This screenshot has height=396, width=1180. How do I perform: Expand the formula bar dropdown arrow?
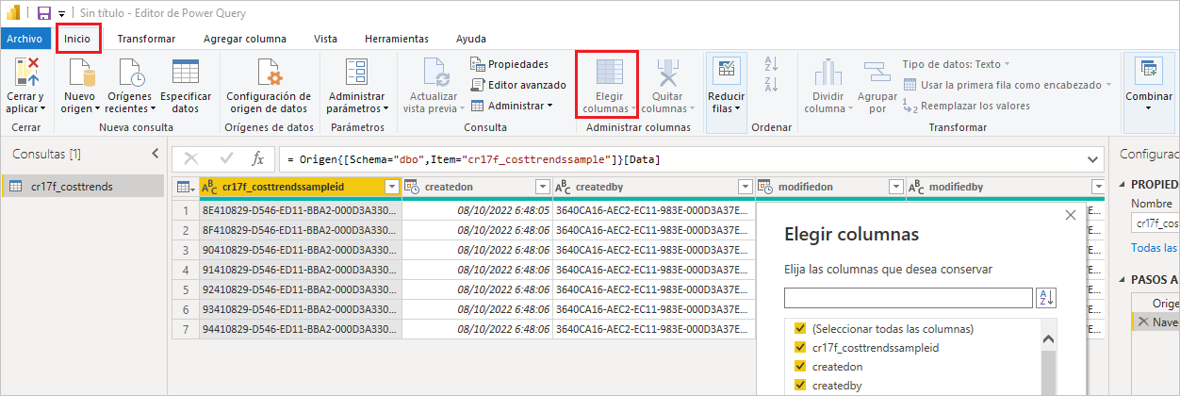click(1093, 159)
